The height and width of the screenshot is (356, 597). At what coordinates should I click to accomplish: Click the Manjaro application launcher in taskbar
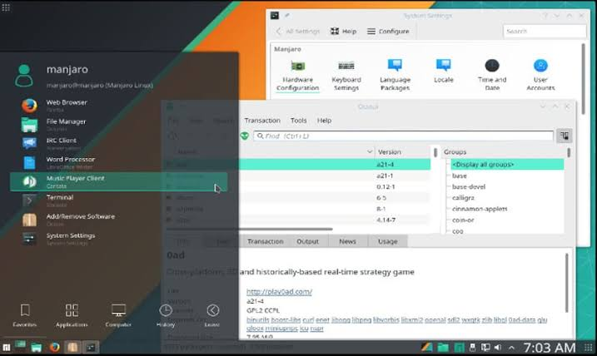tap(6, 347)
